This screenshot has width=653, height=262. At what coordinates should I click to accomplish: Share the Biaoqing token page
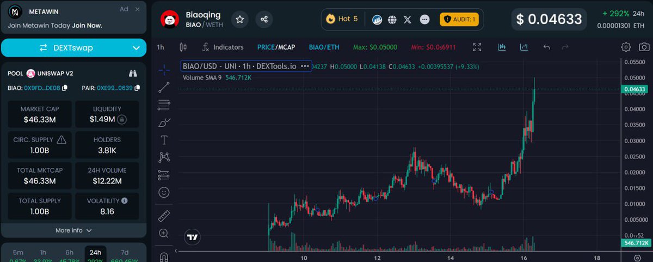(264, 20)
